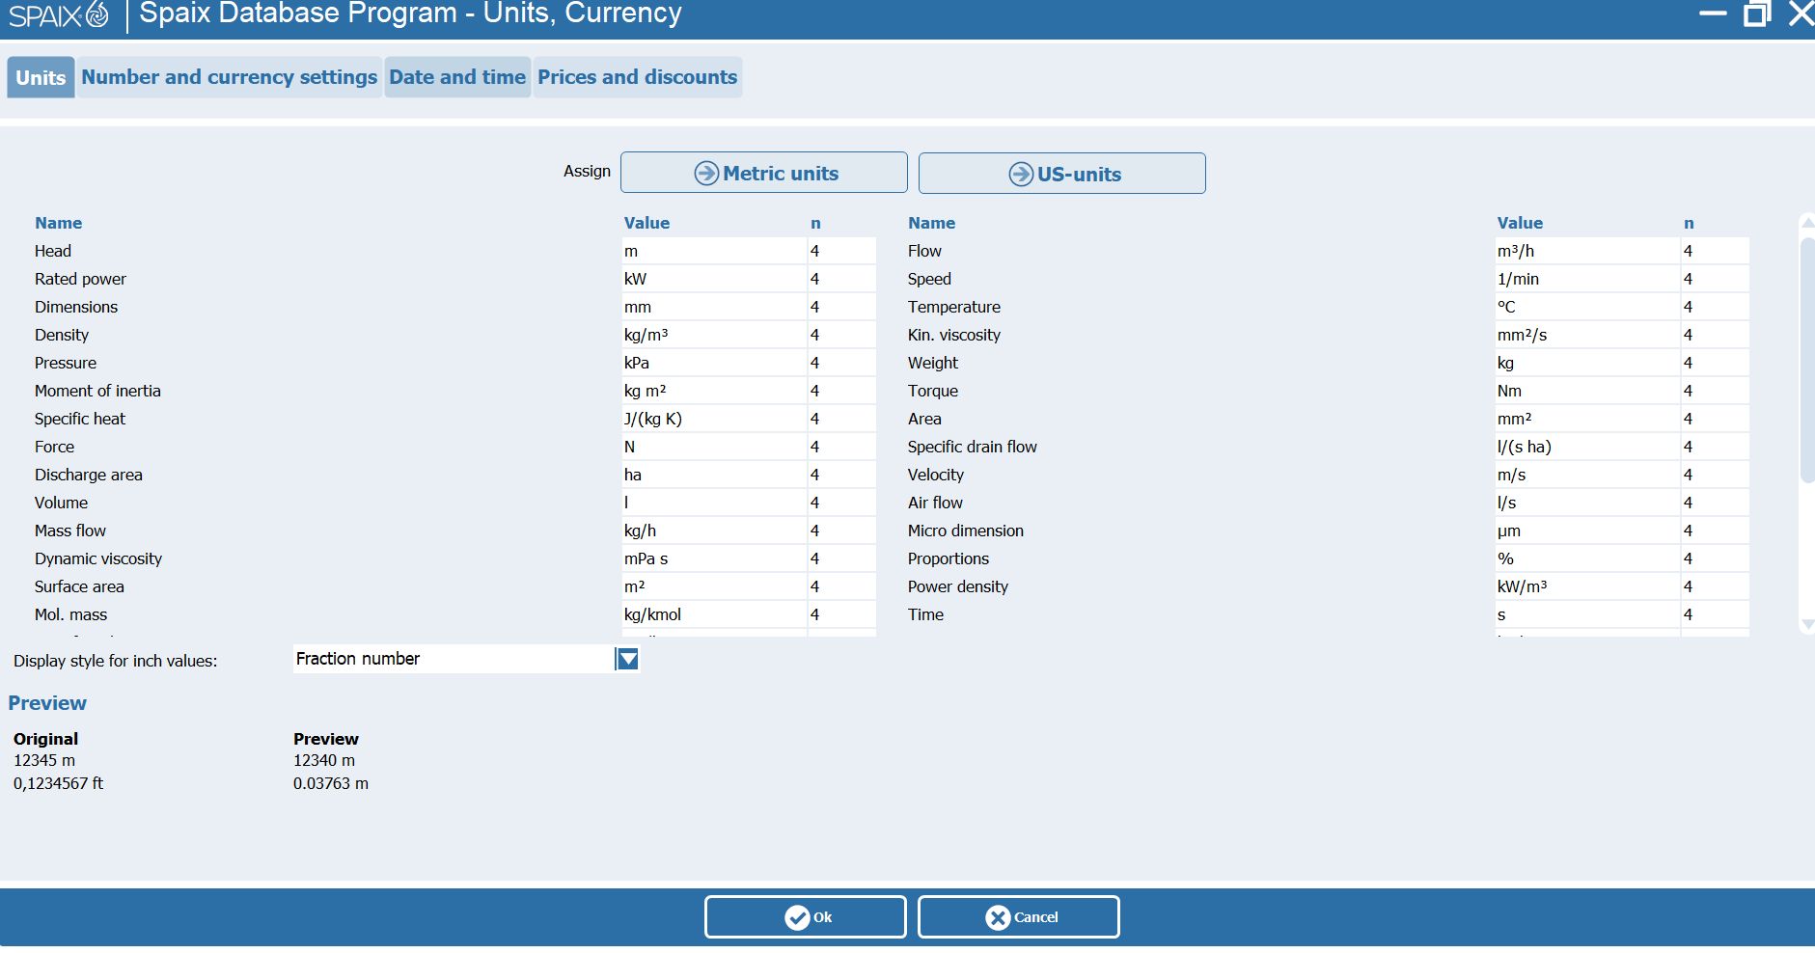Image resolution: width=1815 pixels, height=953 pixels.
Task: Click the X icon on Cancel
Action: (x=998, y=917)
